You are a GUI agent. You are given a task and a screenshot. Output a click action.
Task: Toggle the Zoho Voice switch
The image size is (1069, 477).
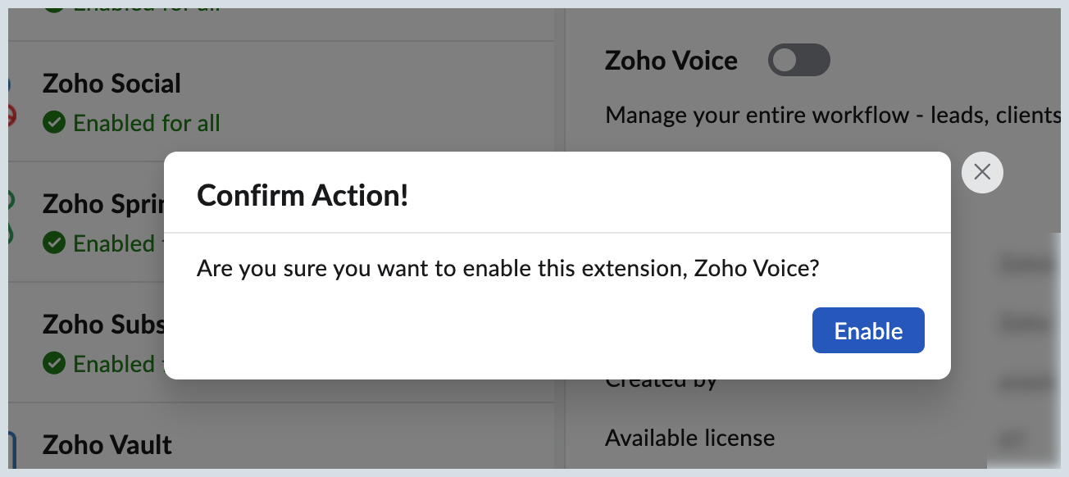tap(798, 60)
